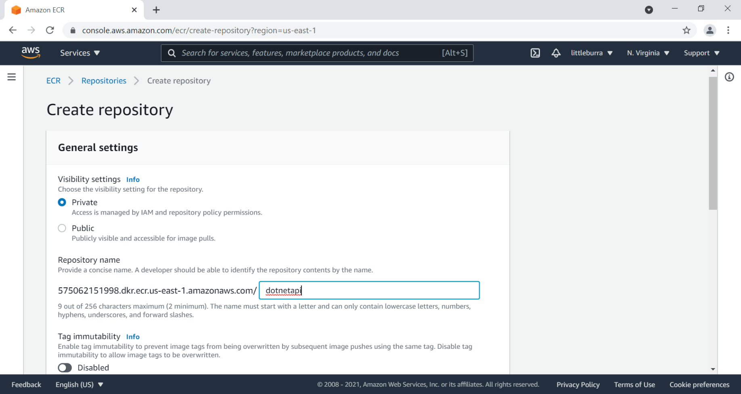
Task: Click the AWS logo home icon
Action: [31, 53]
